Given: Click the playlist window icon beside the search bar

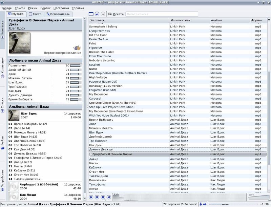Looking at the screenshot, I should coord(91,14).
